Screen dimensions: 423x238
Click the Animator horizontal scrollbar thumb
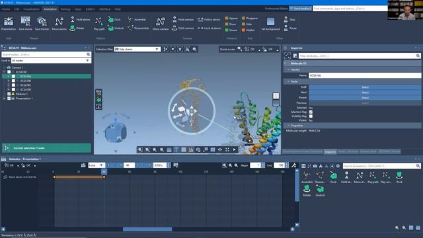tap(147, 229)
